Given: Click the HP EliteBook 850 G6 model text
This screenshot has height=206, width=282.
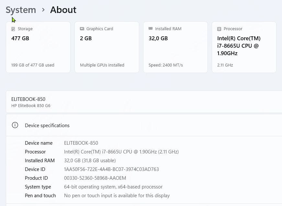Looking at the screenshot, I should (31, 106).
